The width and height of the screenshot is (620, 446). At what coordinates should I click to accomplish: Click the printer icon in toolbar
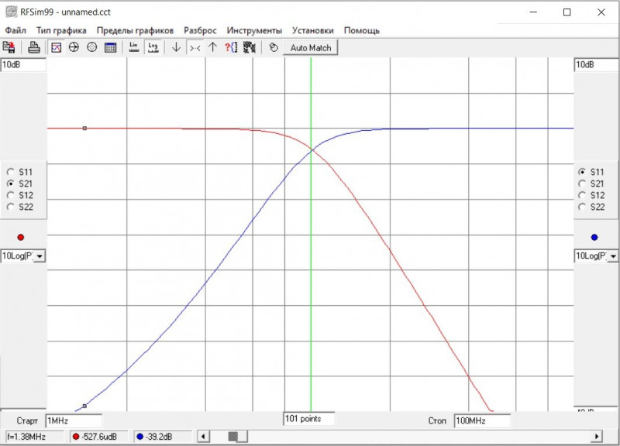pos(34,47)
